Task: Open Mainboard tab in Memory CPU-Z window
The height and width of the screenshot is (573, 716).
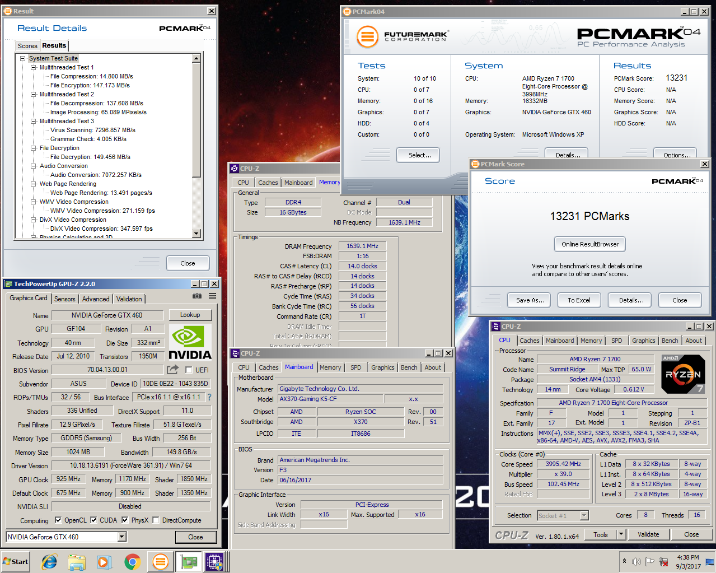Action: pos(298,183)
